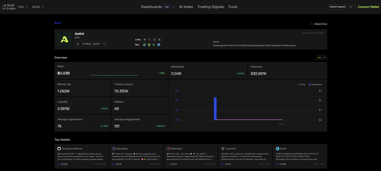Screen dimensions: 381x171
Task: Open the BSCN tweet about Core Foundation
Action: point(300,156)
